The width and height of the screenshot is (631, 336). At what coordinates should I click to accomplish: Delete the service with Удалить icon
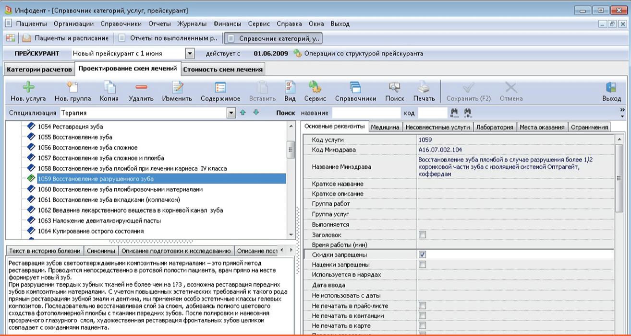point(141,87)
